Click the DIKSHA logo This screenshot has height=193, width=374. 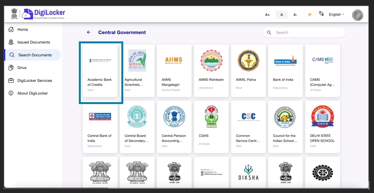248,172
